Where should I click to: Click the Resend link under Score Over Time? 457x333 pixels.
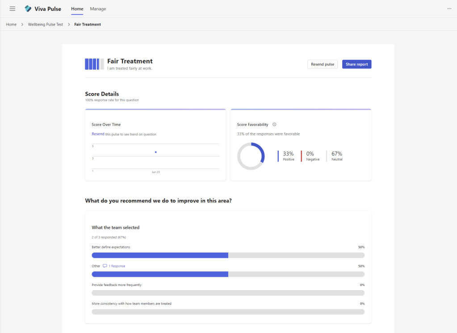[98, 134]
